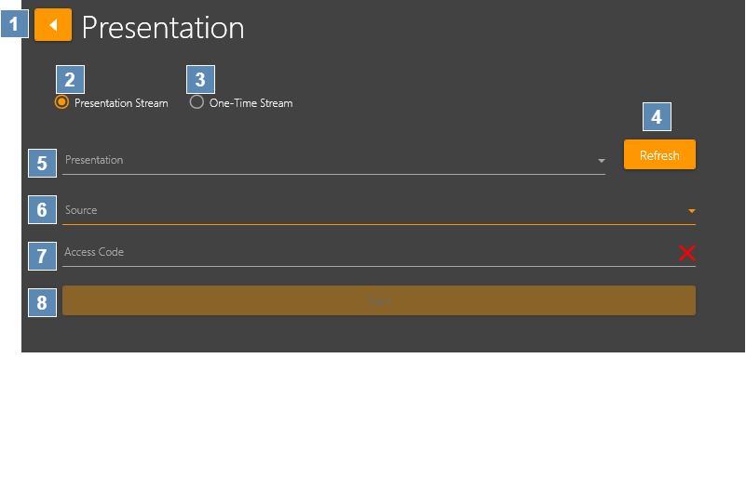Click the number 5 callout badge
746x491 pixels.
point(42,164)
